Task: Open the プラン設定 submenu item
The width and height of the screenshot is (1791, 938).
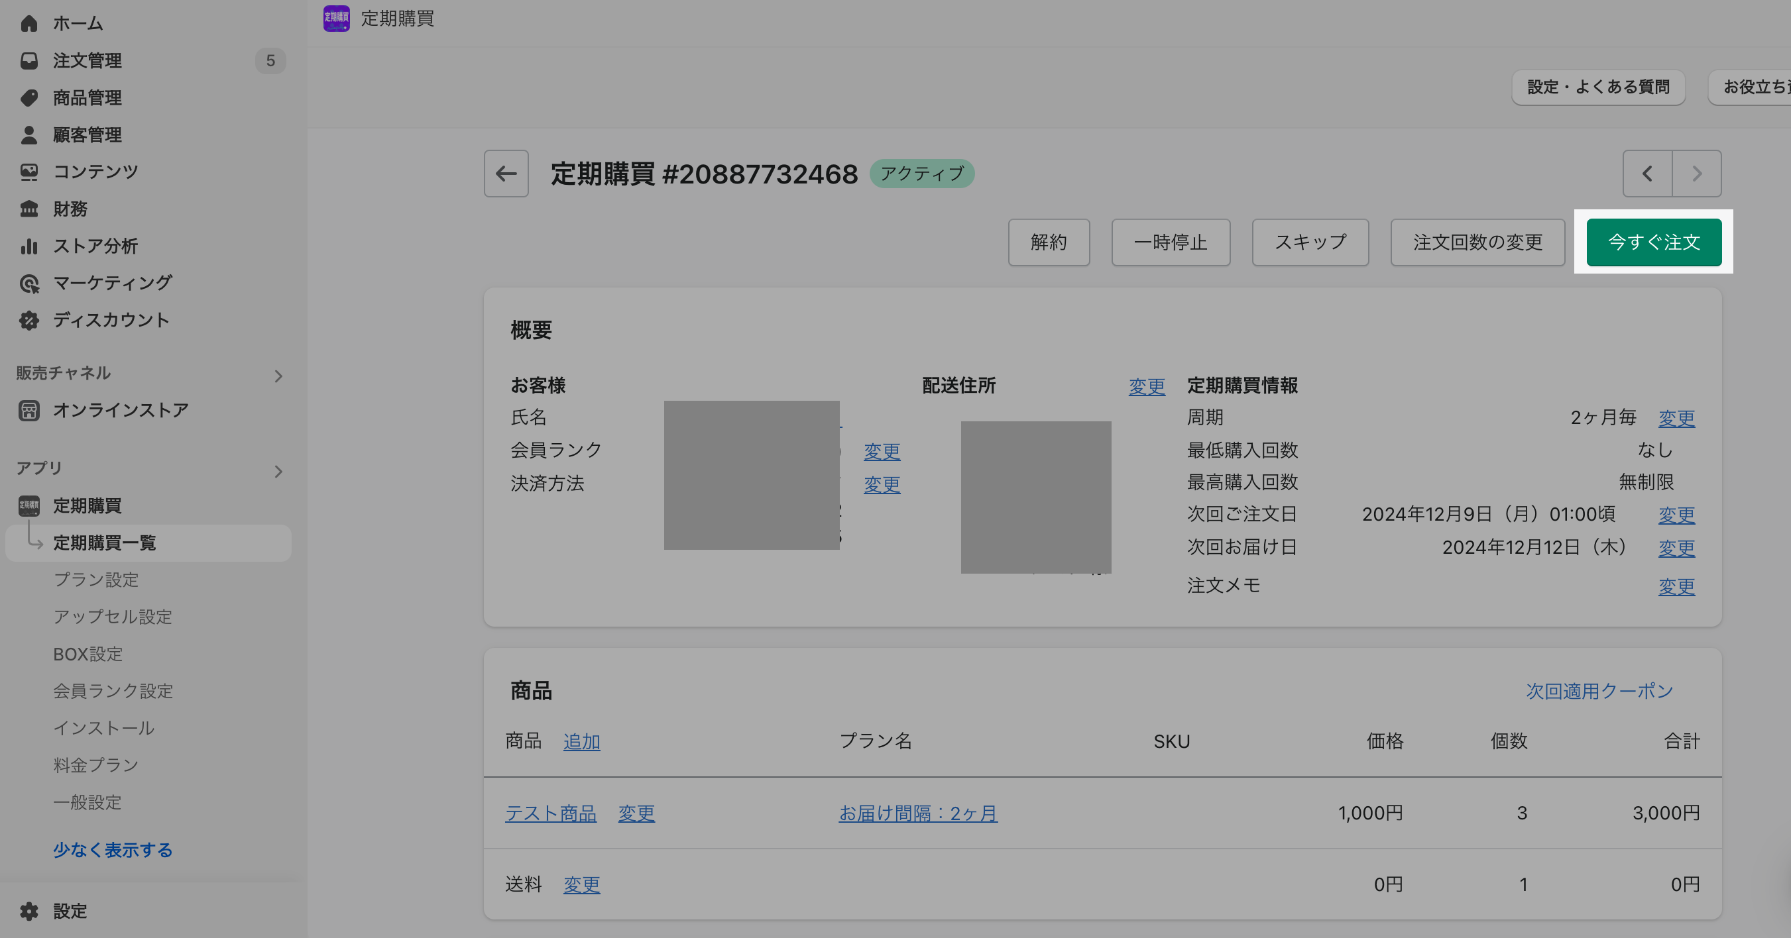Action: [96, 580]
